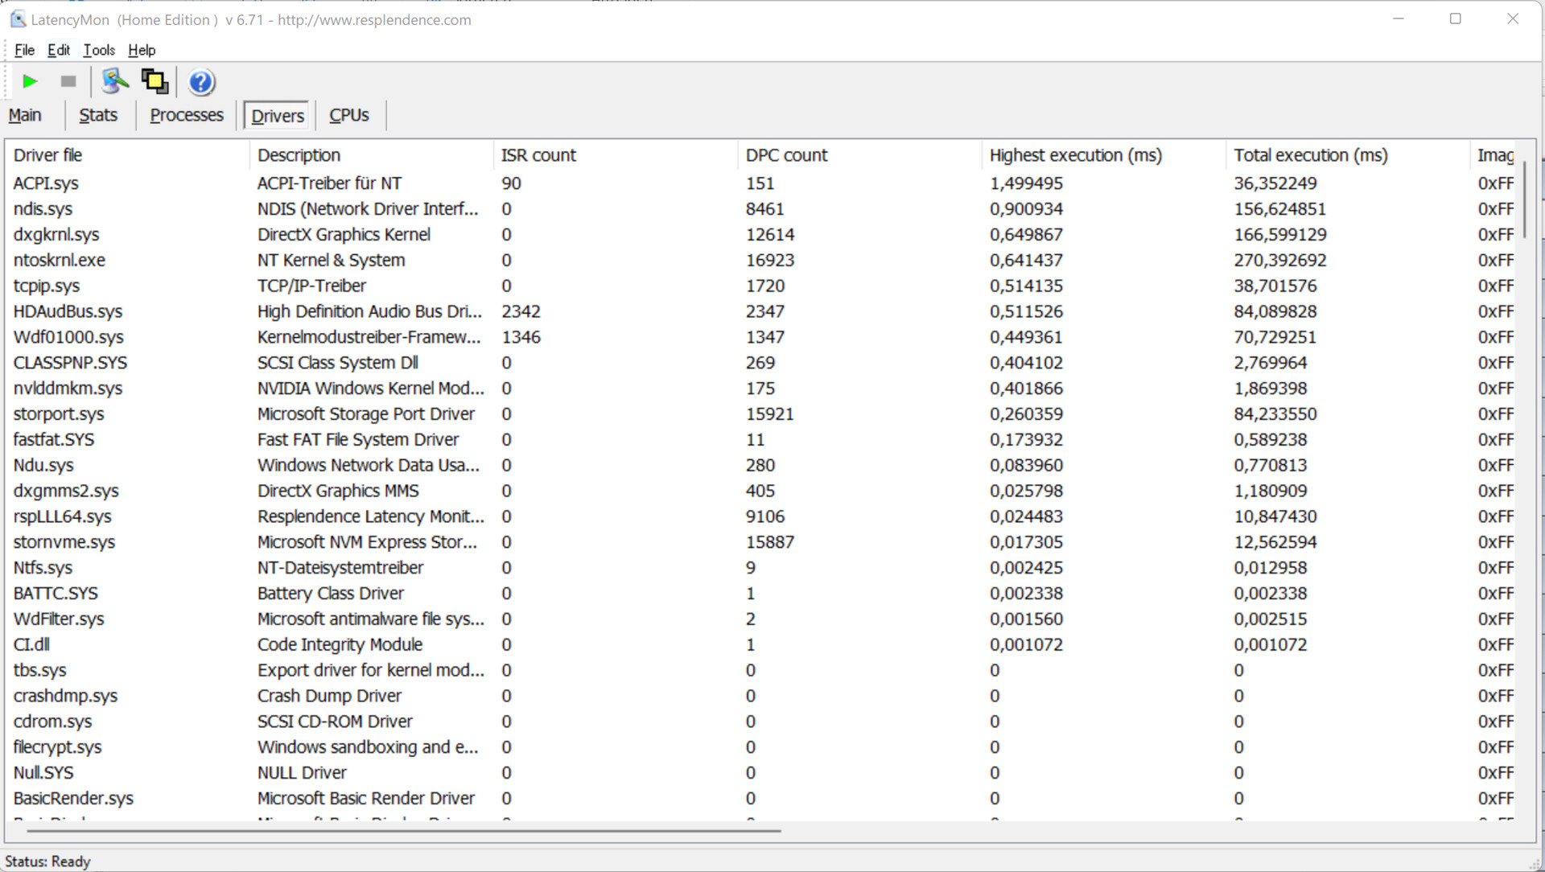Click the gray Stop monitoring square icon
This screenshot has width=1545, height=872.
(68, 81)
